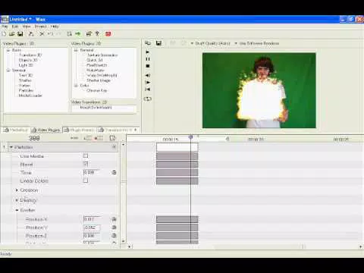Click the timeline playhead marker
Image resolution: width=364 pixels, height=273 pixels.
click(191, 137)
